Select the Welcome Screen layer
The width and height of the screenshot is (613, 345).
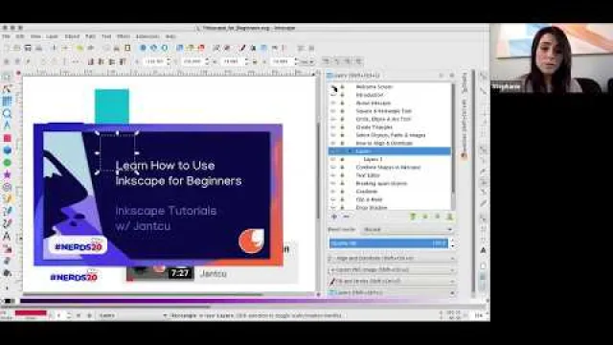[x=375, y=87]
